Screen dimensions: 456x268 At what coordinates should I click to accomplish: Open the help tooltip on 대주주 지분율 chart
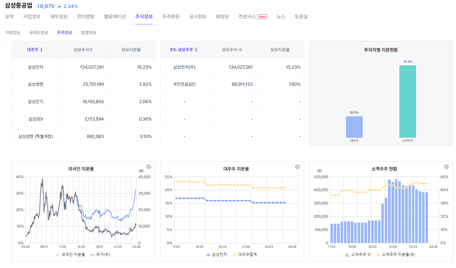(x=297, y=167)
